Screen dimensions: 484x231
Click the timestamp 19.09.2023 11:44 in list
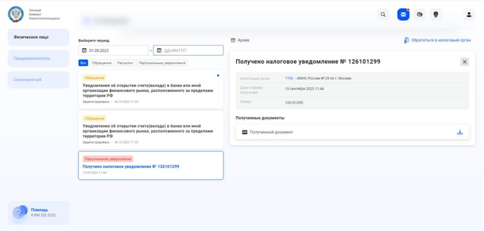click(x=94, y=173)
